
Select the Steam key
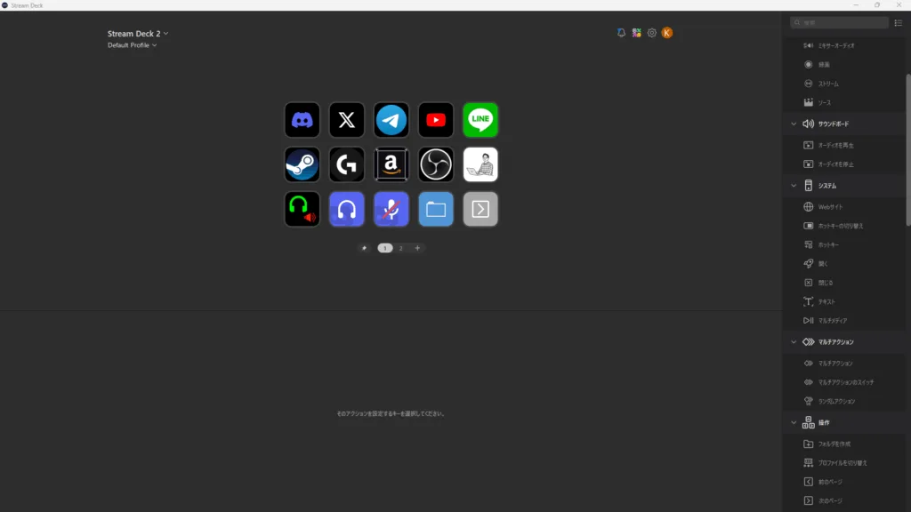(302, 164)
